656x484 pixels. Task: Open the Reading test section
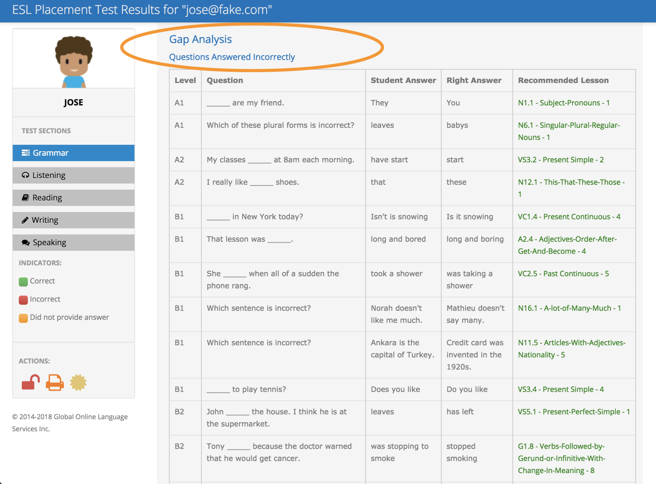coord(73,198)
